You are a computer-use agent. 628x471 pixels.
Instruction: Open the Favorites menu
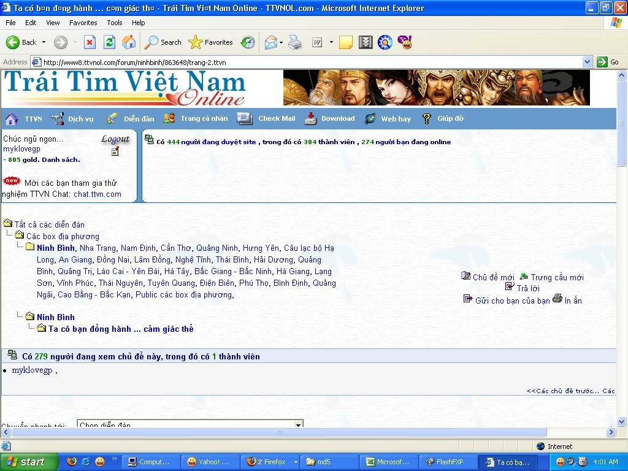tap(83, 23)
